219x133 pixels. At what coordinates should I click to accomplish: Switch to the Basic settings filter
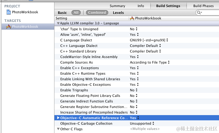tap(62, 13)
